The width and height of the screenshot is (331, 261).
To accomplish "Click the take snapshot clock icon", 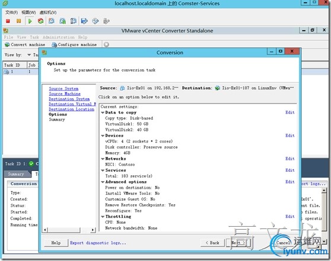I will (52, 21).
